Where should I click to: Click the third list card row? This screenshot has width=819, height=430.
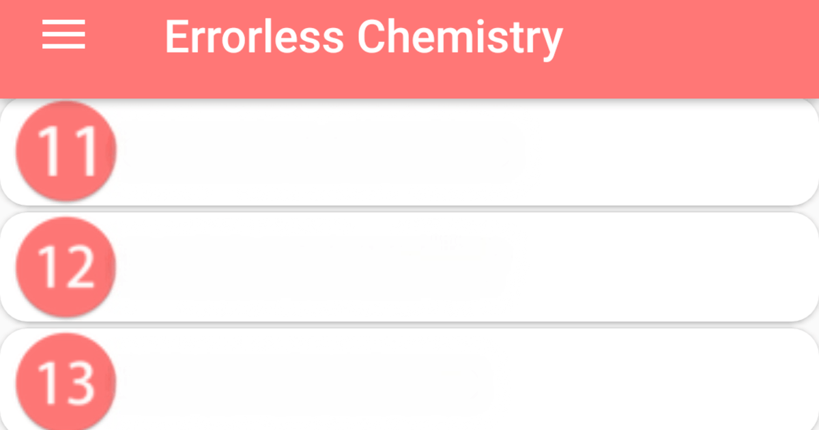coord(409,381)
